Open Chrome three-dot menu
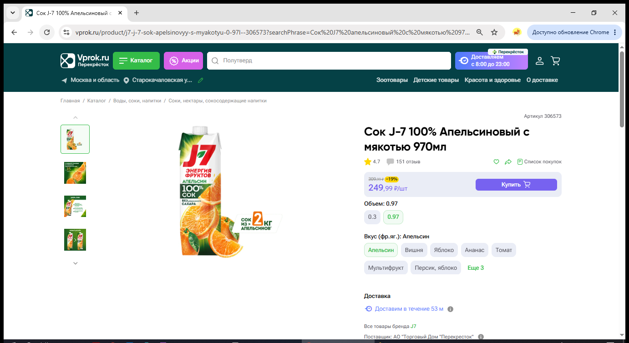Screen dimensions: 629x343 point(615,32)
